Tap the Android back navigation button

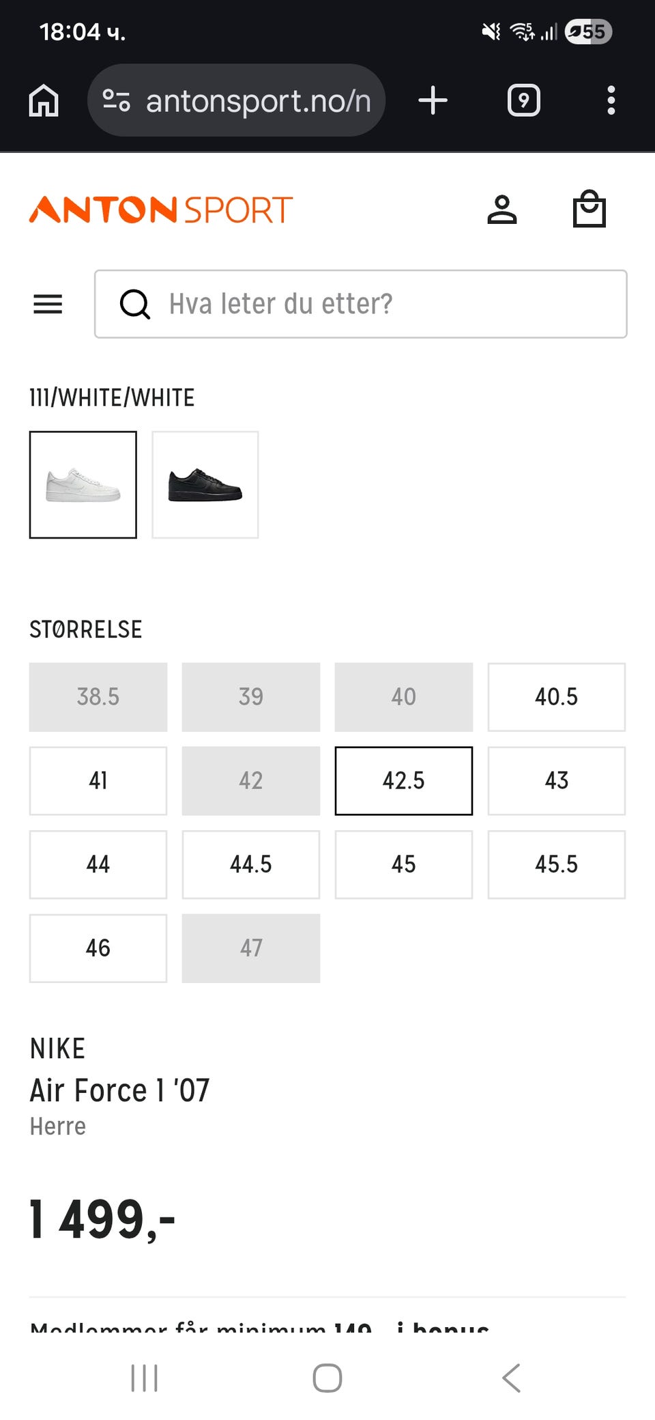coord(511,1378)
